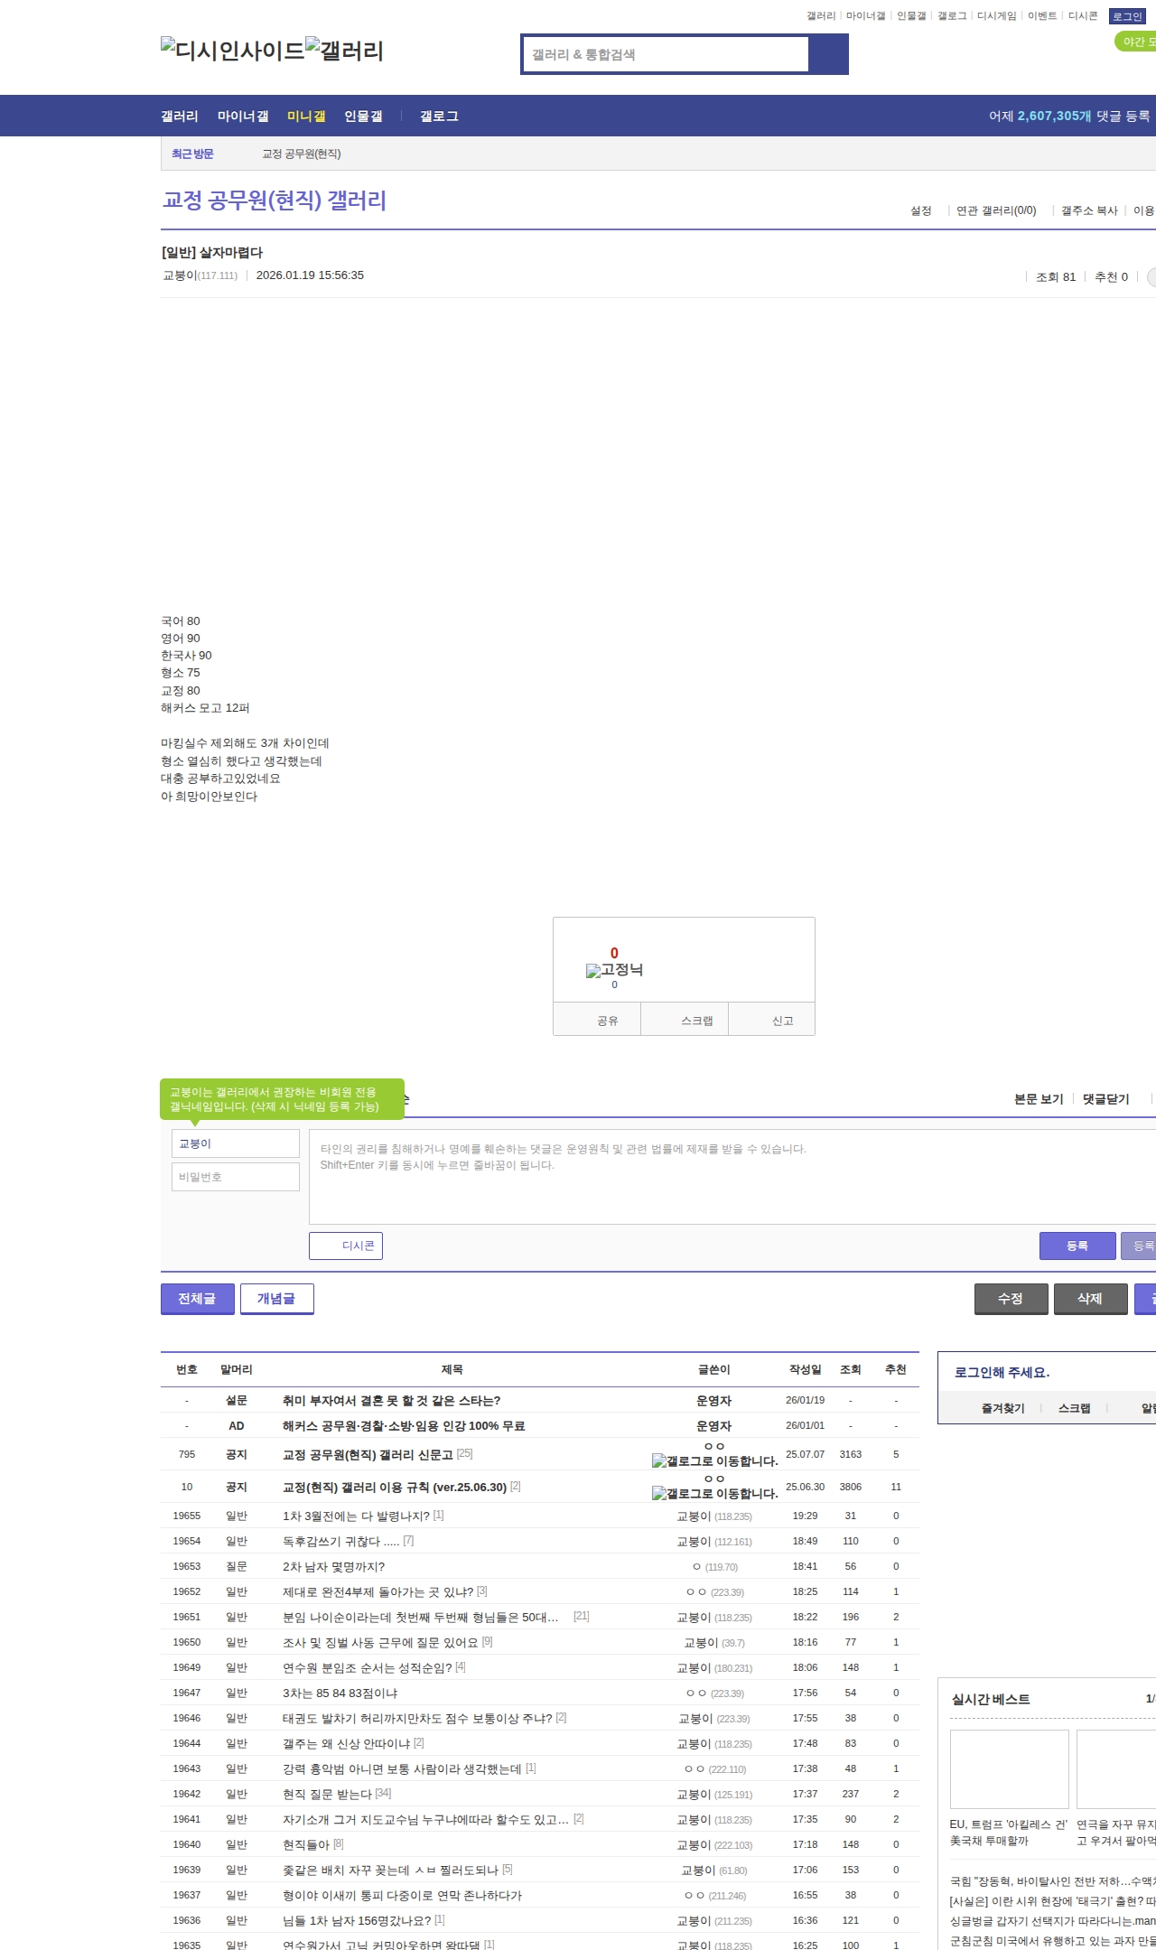This screenshot has height=1950, width=1156.
Task: Click 즐겨찾기 in the login box
Action: coord(1002,1408)
